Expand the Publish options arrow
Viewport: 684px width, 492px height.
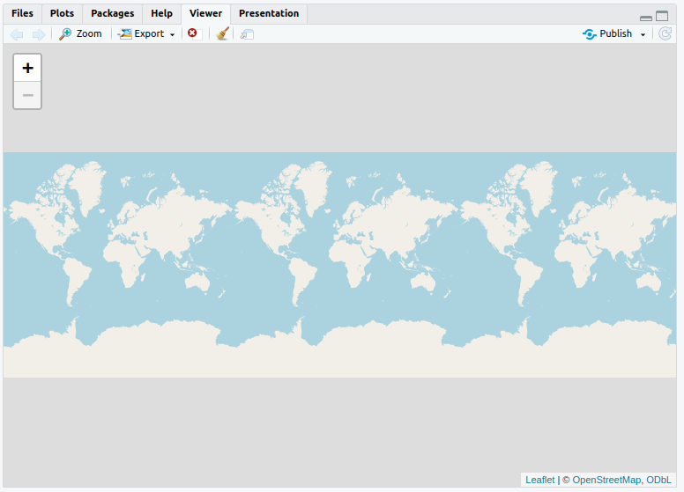click(643, 34)
